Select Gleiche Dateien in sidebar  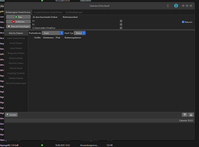16,33
